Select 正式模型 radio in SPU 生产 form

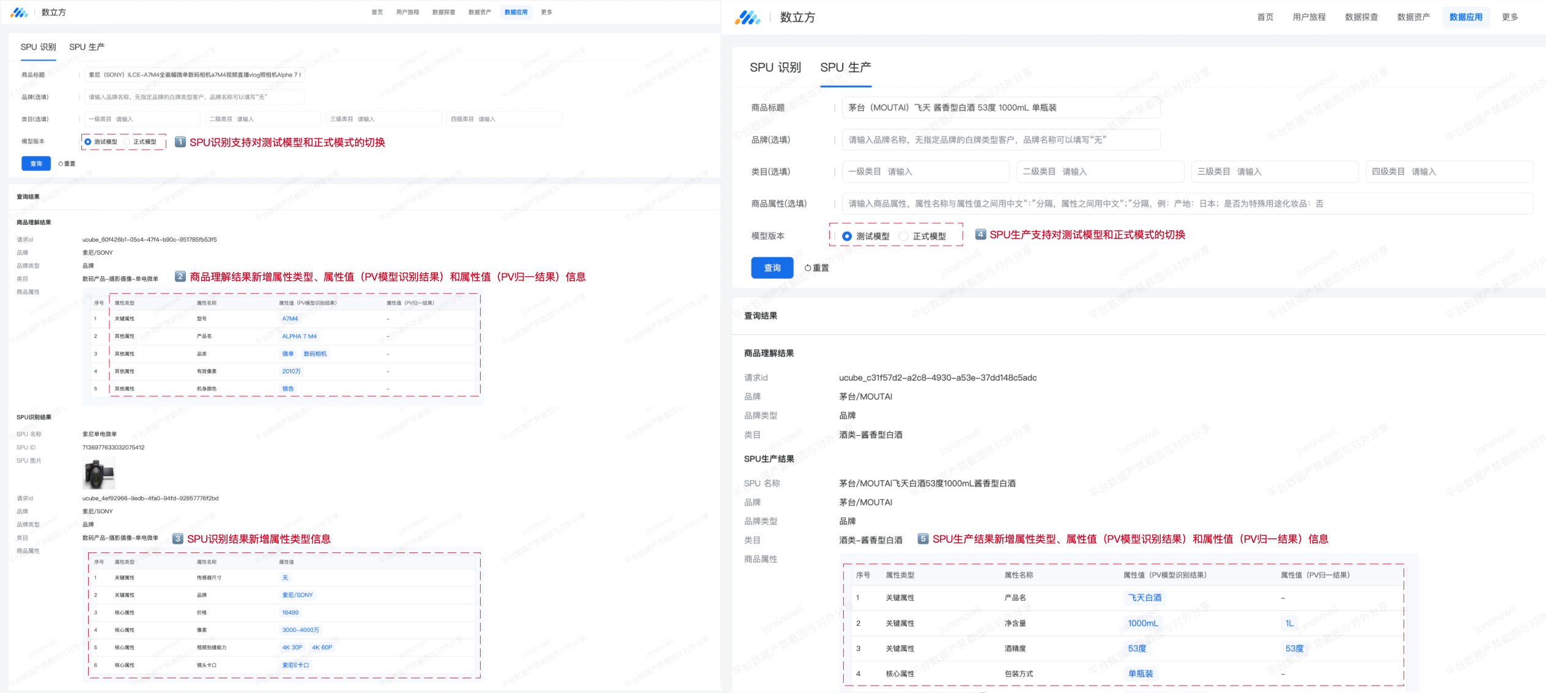point(903,236)
